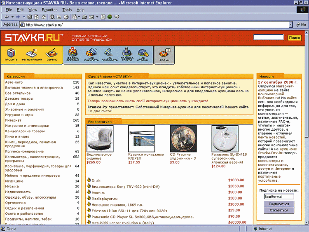309x232 pixels.
Task: Click the Правила торгов stamp icon
Action: (127, 52)
